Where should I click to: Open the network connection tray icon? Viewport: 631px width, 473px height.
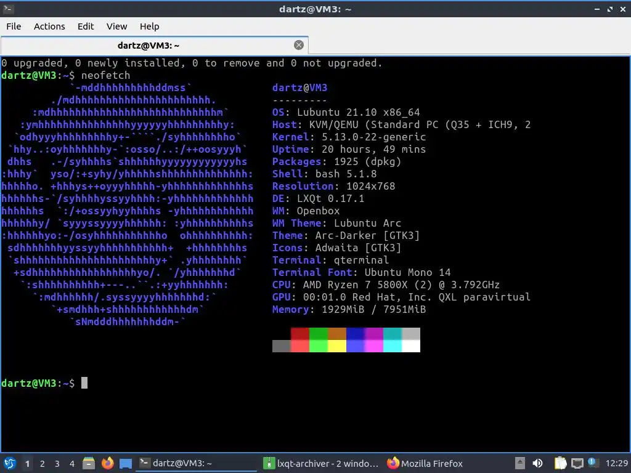pyautogui.click(x=577, y=463)
